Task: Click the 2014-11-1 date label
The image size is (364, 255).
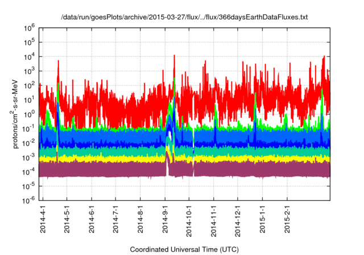Action: 214,221
